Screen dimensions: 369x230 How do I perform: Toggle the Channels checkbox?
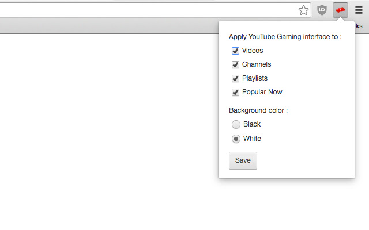(235, 64)
